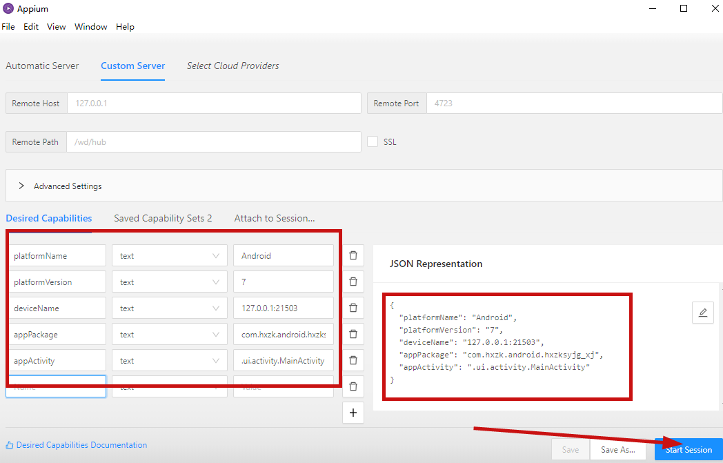Edit raw JSON with pencil icon
Viewport: 723px width, 463px height.
pyautogui.click(x=703, y=313)
